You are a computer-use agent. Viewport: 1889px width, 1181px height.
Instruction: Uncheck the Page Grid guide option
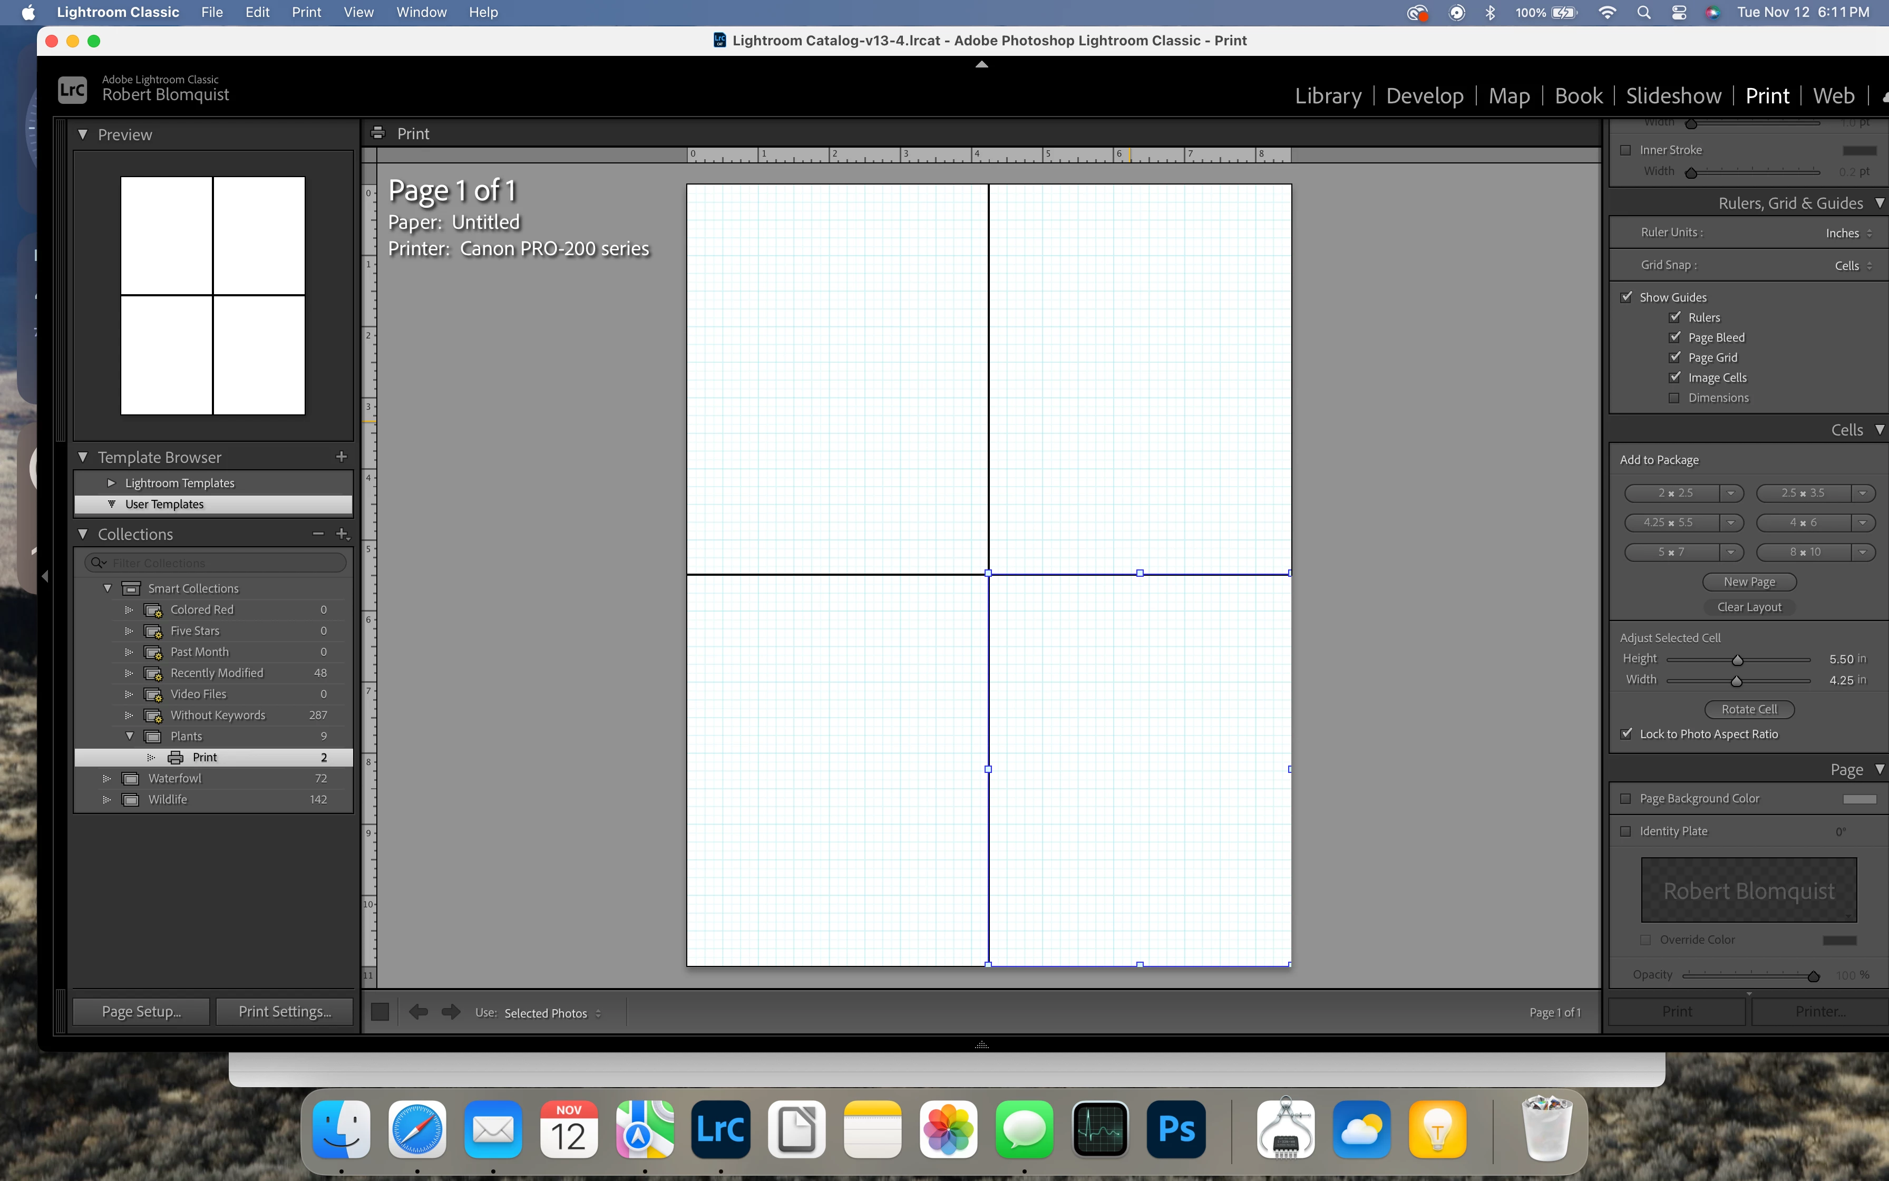point(1674,357)
